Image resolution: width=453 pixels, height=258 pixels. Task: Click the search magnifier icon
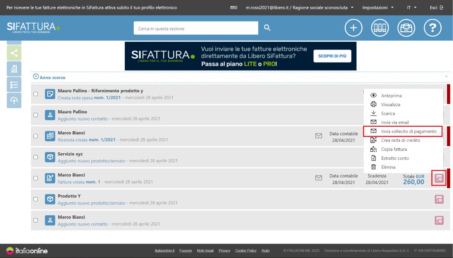pyautogui.click(x=267, y=28)
